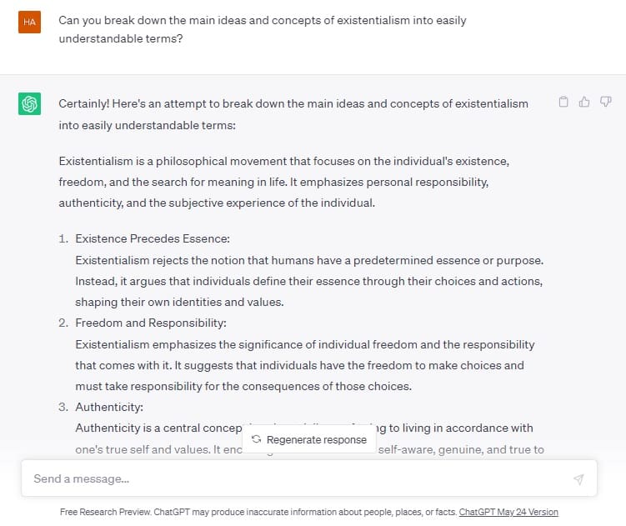Click the ChatGPT logo avatar
The width and height of the screenshot is (626, 526).
click(29, 104)
